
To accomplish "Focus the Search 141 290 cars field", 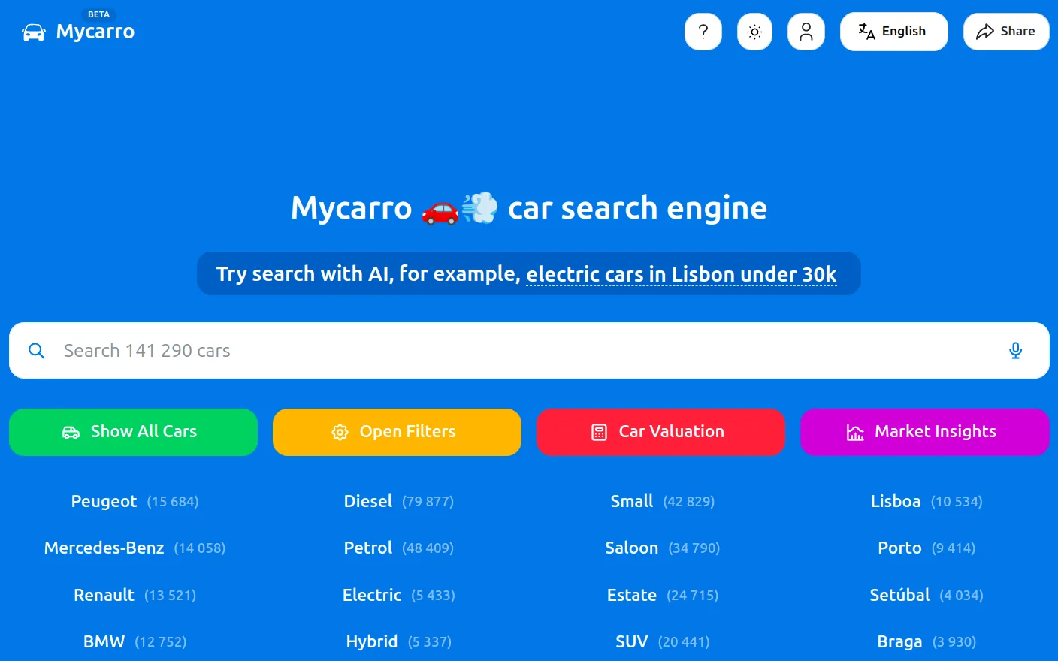I will (x=529, y=351).
